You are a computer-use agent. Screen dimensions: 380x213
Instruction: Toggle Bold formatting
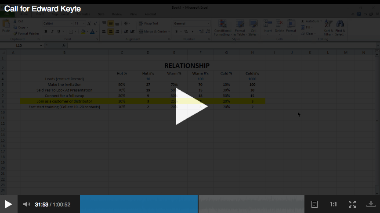[46, 32]
